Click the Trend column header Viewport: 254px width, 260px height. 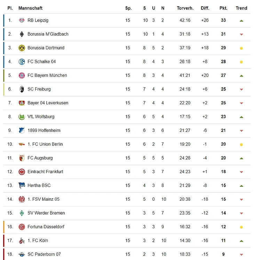click(241, 8)
